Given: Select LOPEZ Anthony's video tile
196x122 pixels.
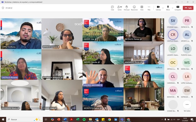Looking at the screenshot, I should pos(21,33).
